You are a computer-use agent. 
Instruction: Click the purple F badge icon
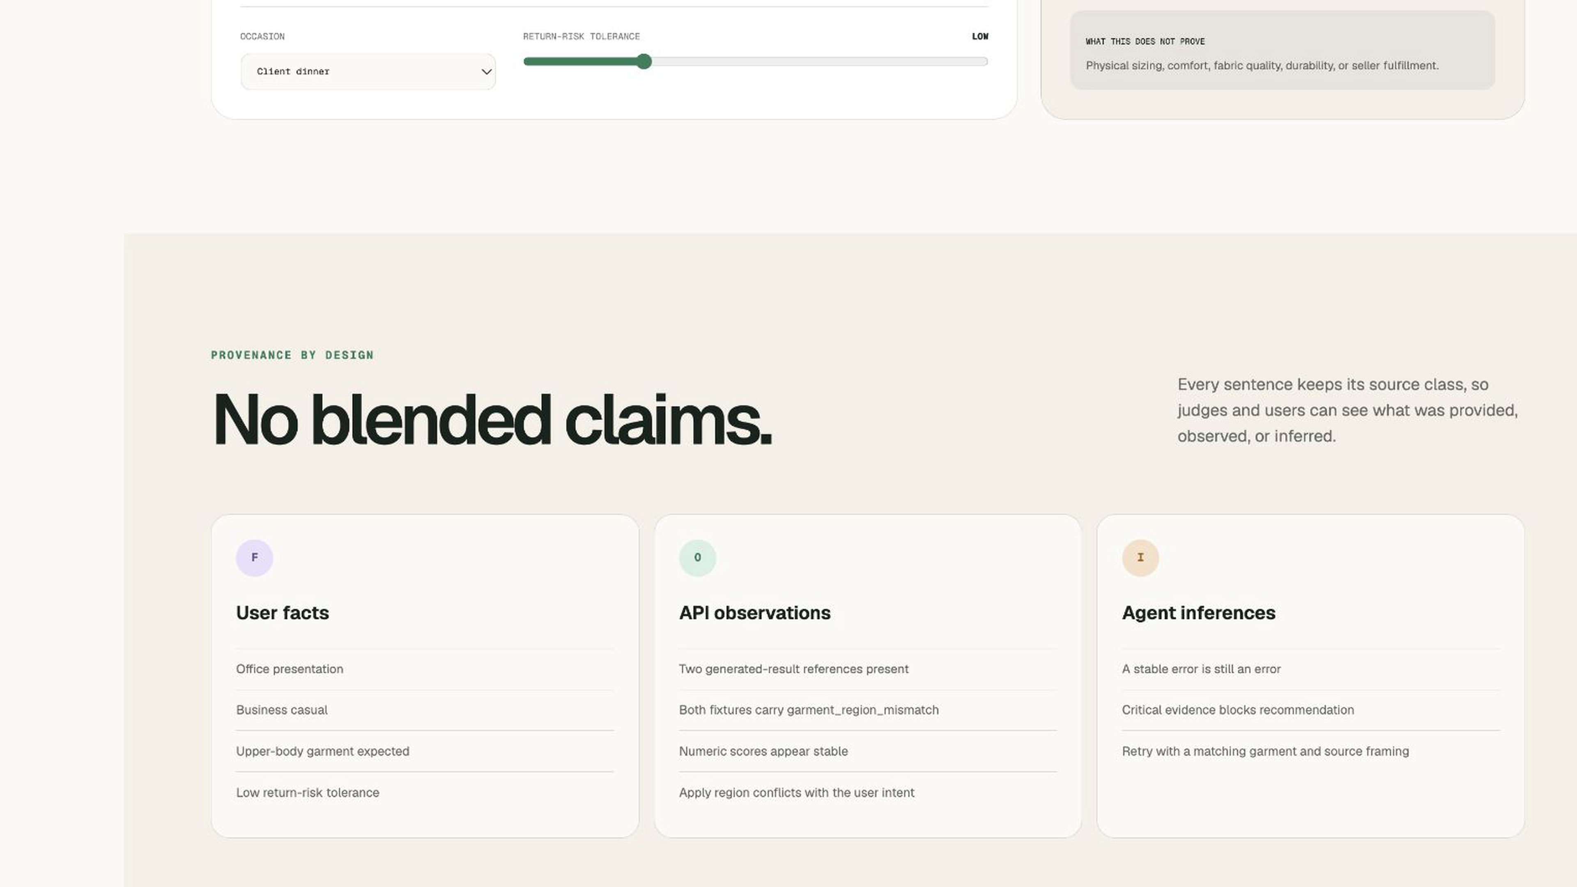tap(254, 558)
